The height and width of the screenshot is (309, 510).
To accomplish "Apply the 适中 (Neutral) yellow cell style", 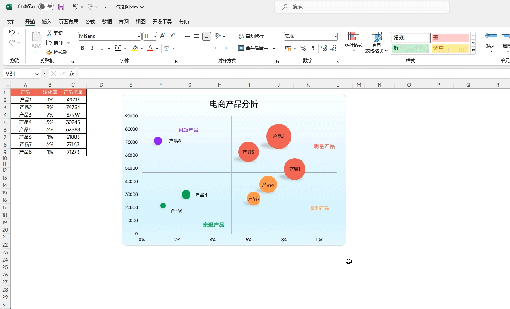I will point(450,49).
